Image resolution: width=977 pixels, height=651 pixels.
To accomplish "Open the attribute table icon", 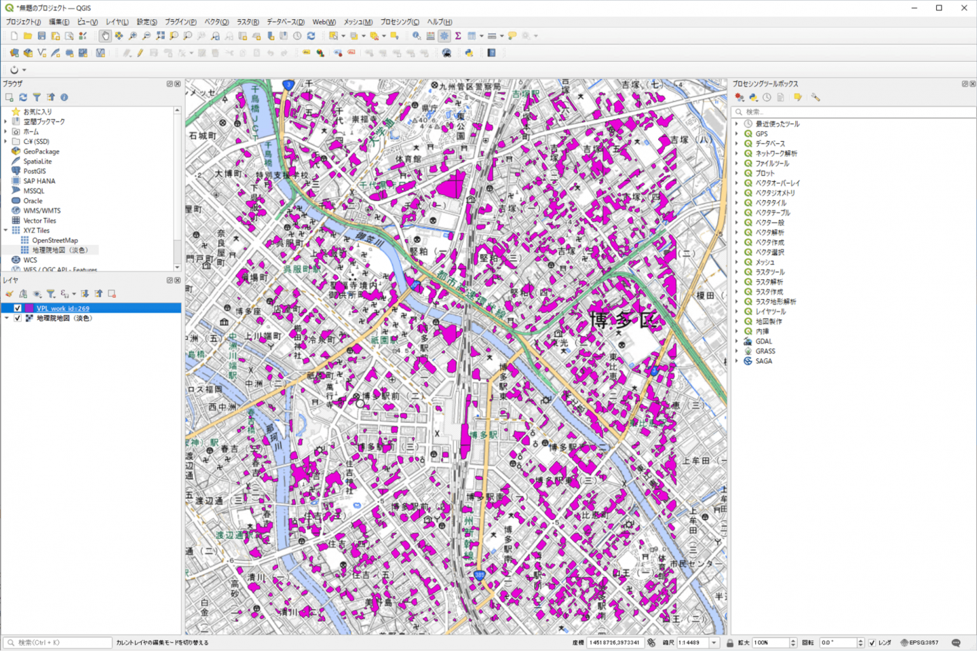I will 471,36.
